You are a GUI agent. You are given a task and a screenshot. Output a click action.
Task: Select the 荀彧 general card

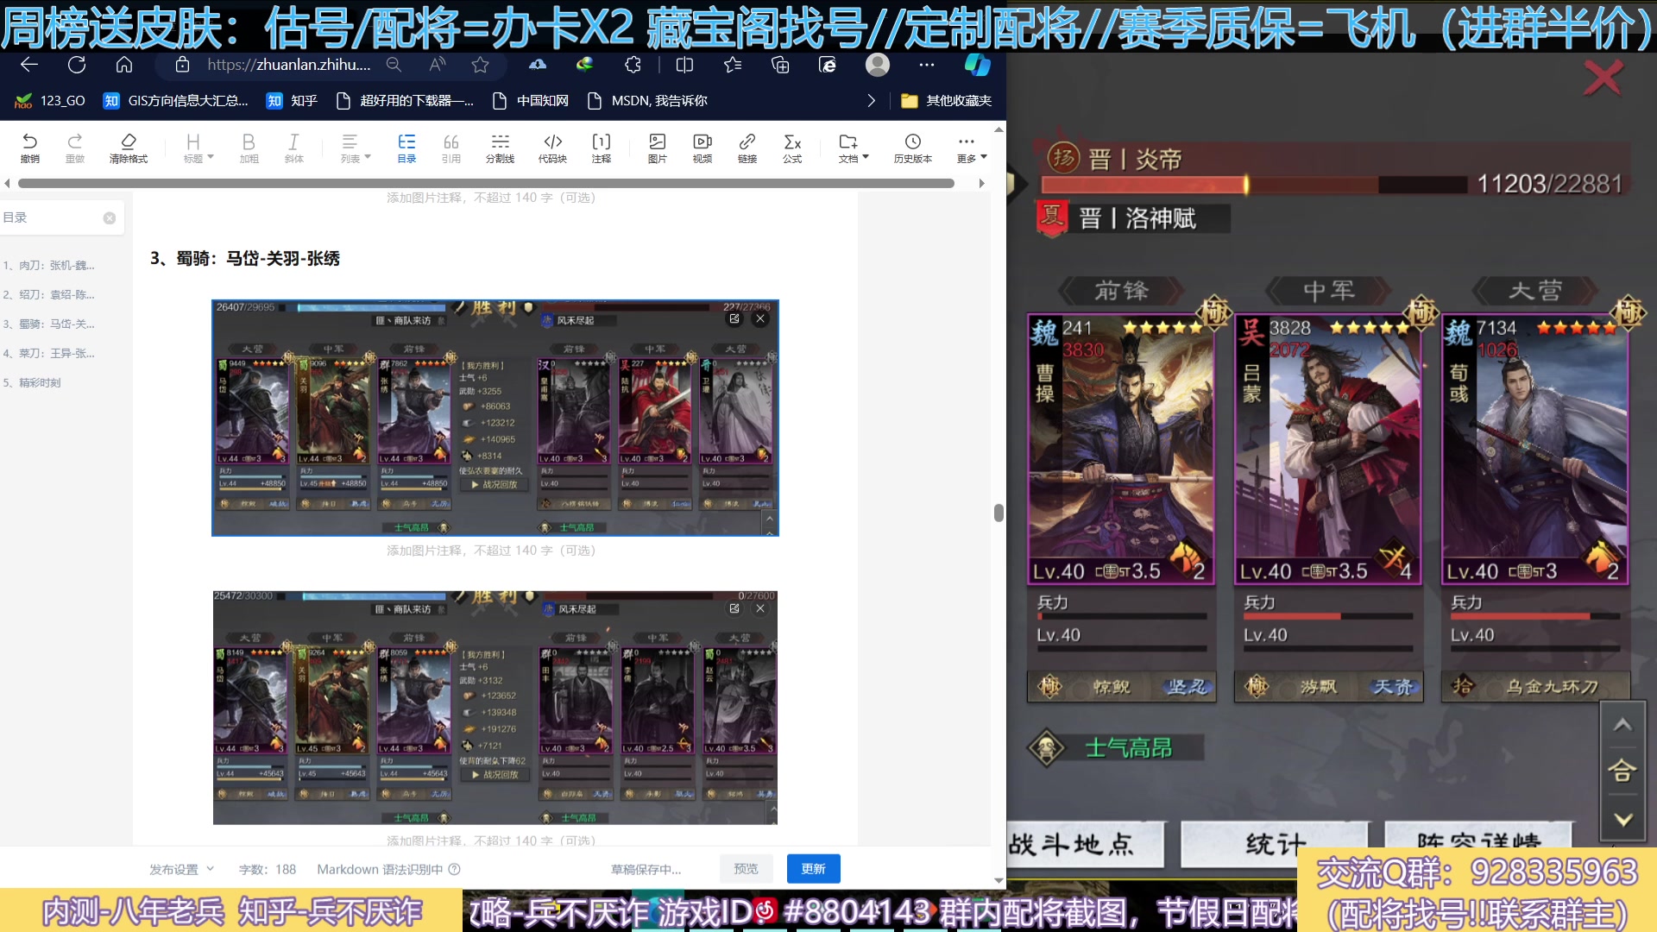coord(1534,450)
